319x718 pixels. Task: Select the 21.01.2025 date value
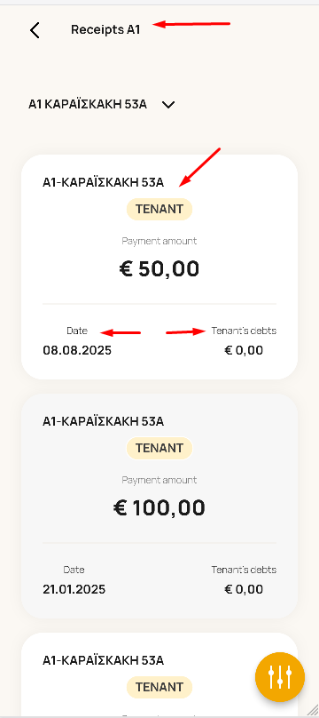coord(74,589)
